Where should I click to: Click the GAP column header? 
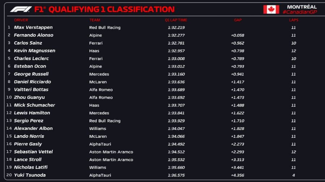coord(238,20)
